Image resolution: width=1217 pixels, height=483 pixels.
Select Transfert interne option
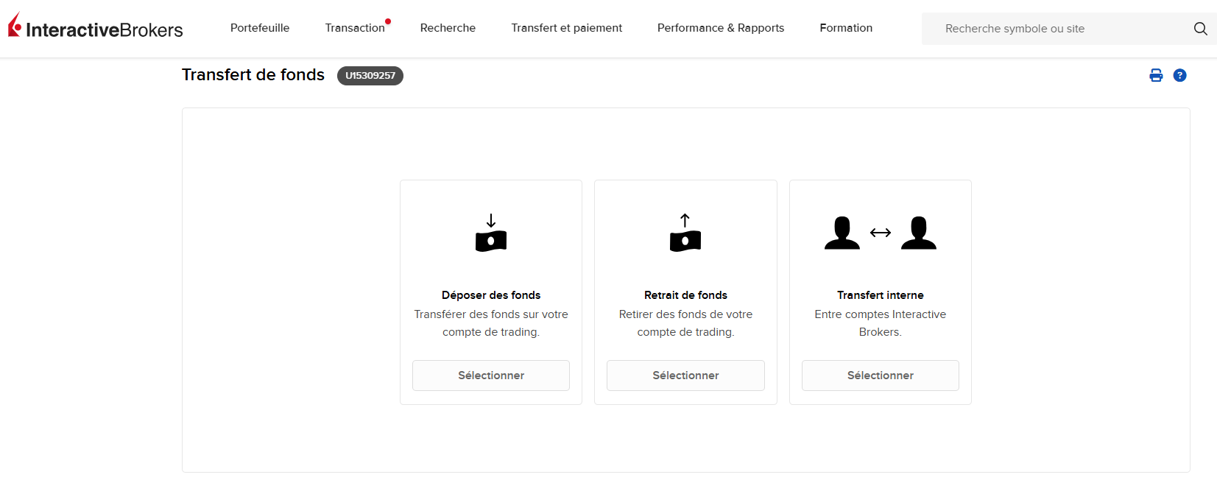pos(880,376)
